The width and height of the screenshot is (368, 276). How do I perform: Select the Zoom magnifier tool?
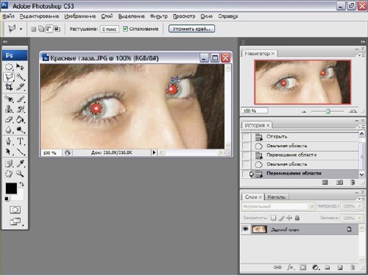(x=20, y=174)
